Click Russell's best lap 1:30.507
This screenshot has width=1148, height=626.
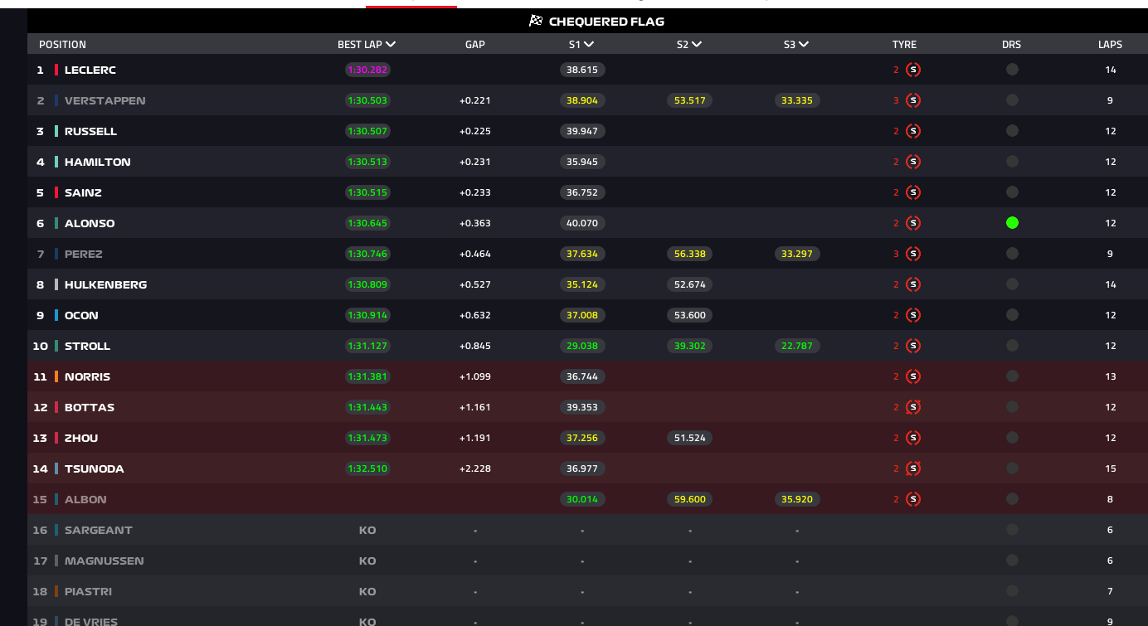tap(367, 131)
